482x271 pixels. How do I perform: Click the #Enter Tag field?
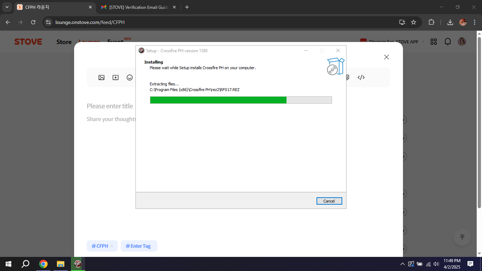click(x=139, y=246)
